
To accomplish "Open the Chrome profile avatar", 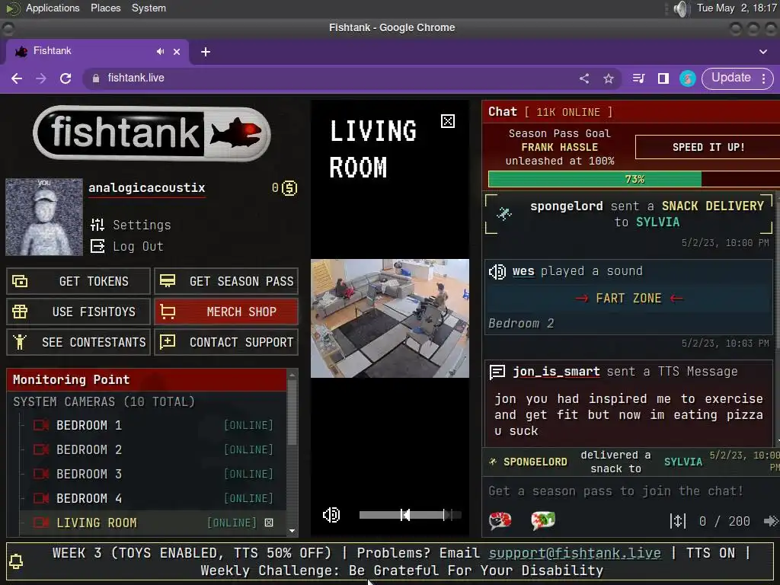I will click(688, 78).
